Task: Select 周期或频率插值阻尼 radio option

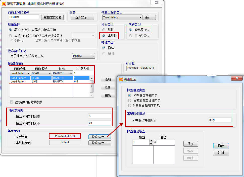Action: pyautogui.click(x=130, y=101)
